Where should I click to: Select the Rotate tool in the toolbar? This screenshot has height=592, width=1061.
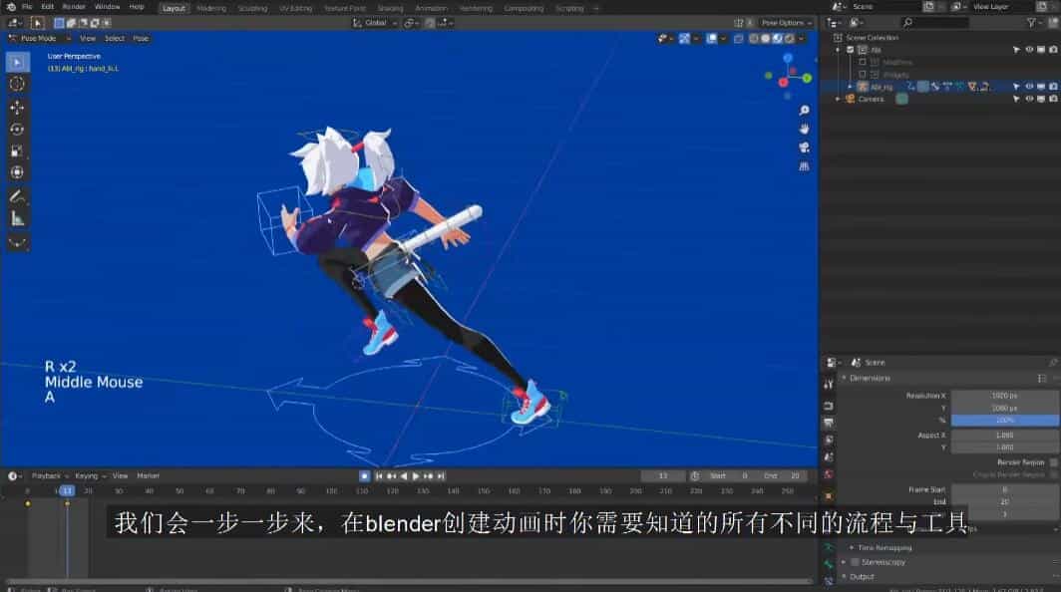click(x=18, y=129)
